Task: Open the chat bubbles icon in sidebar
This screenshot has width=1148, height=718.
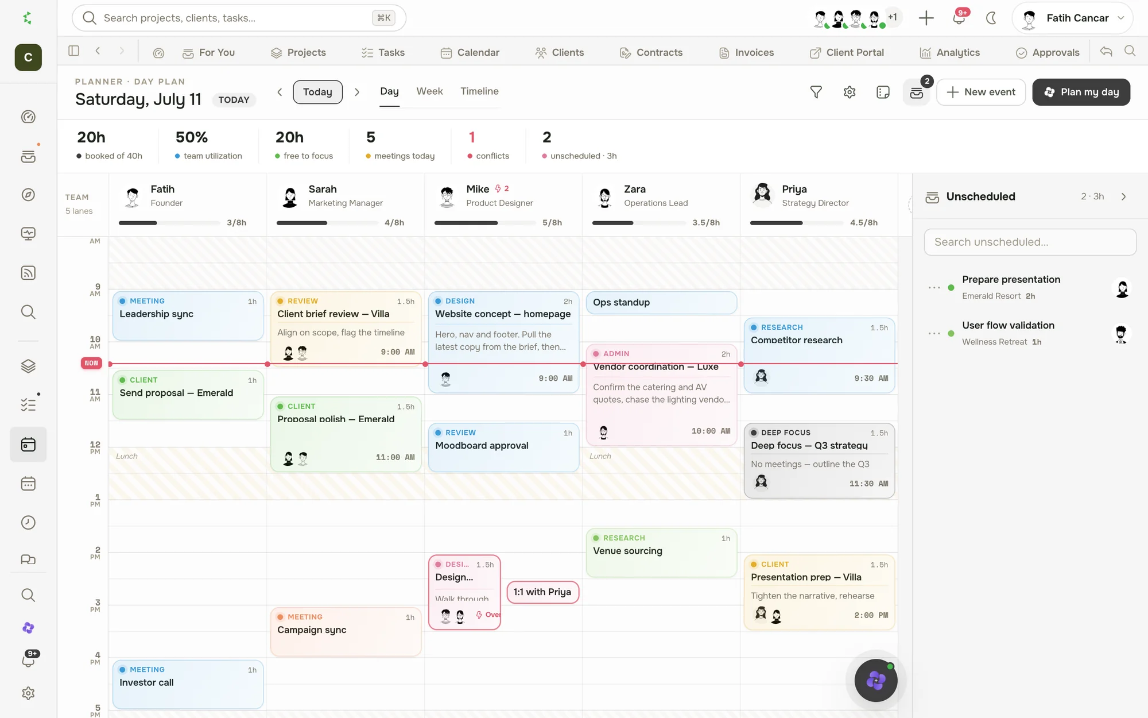Action: pos(28,559)
